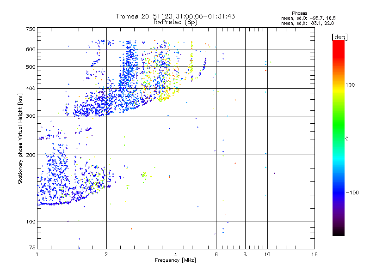Click the x-axis label '8'
The image size is (370, 277).
tap(245, 254)
